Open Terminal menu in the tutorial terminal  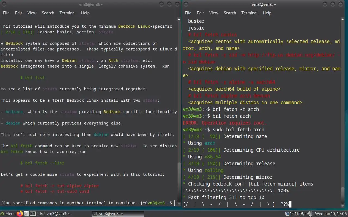[67, 13]
